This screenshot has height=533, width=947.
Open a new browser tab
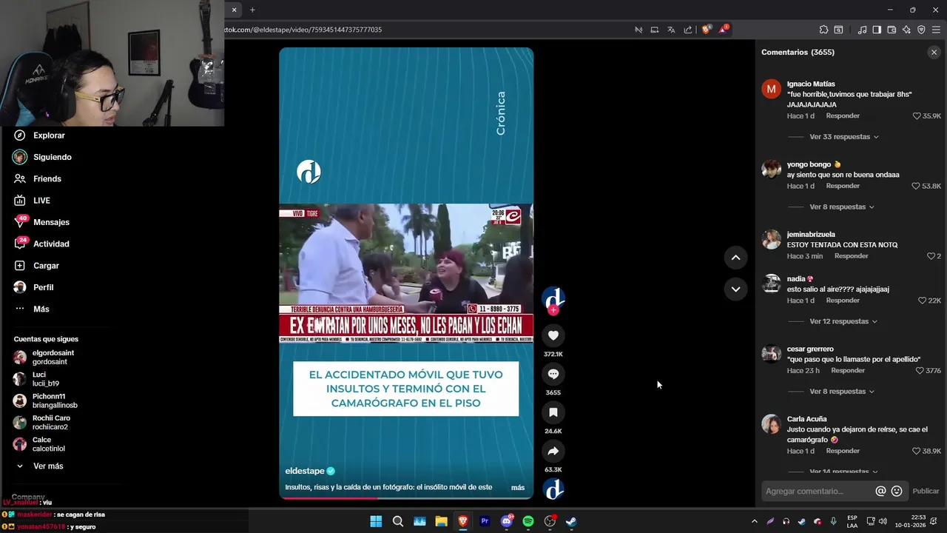tap(252, 10)
